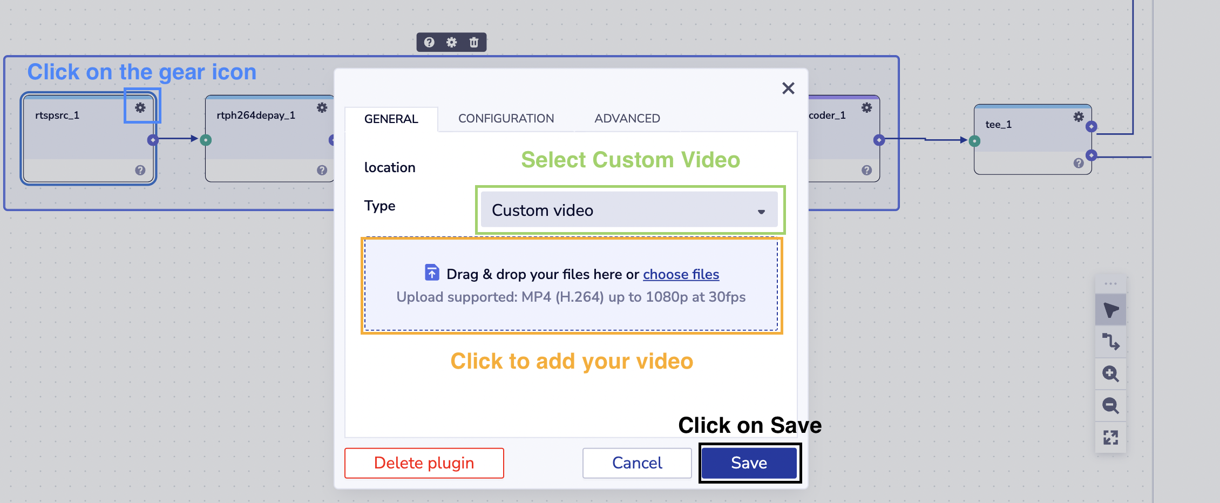The width and height of the screenshot is (1220, 503).
Task: Click the gear icon on rtspsrc_1 node
Action: pyautogui.click(x=140, y=107)
